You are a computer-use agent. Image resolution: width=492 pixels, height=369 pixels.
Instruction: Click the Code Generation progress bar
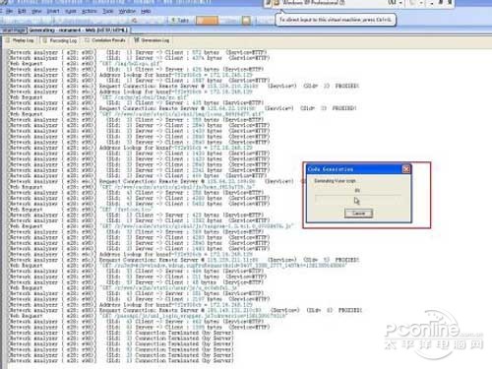[x=358, y=196]
